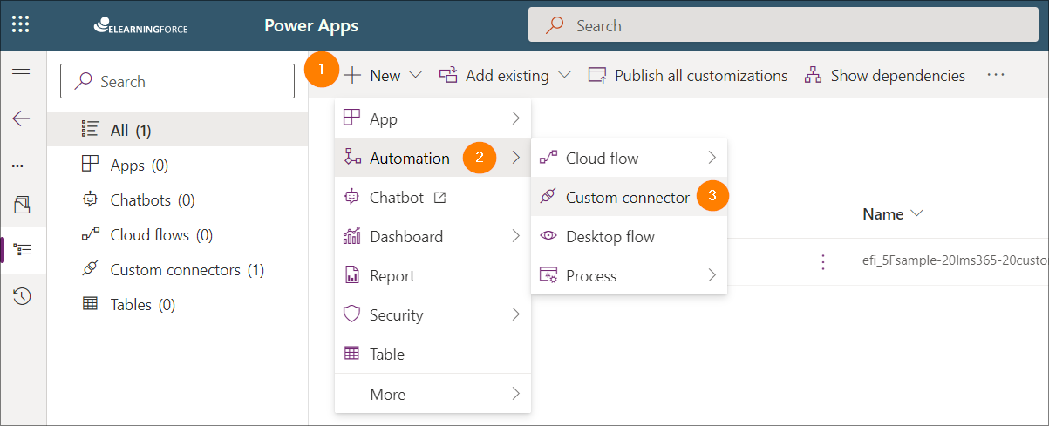Expand the New dropdown chevron
This screenshot has width=1049, height=426.
pyautogui.click(x=415, y=76)
